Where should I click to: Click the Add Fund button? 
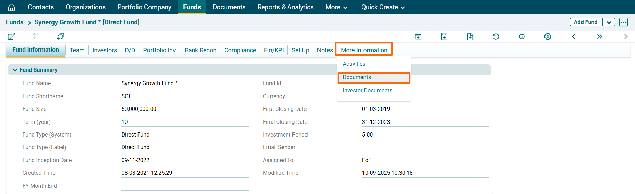click(x=585, y=22)
